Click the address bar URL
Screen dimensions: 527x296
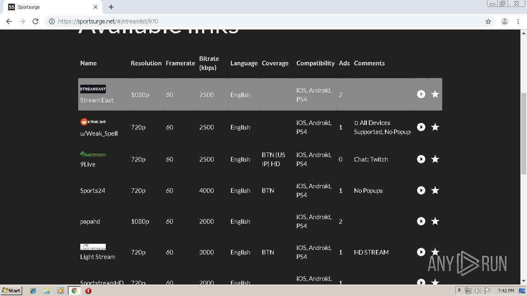click(x=108, y=21)
